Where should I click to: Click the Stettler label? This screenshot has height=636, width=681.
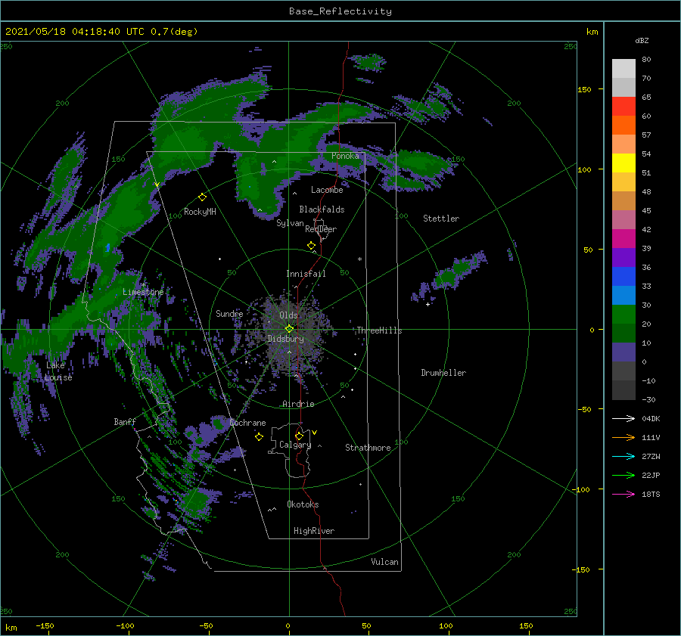(441, 219)
